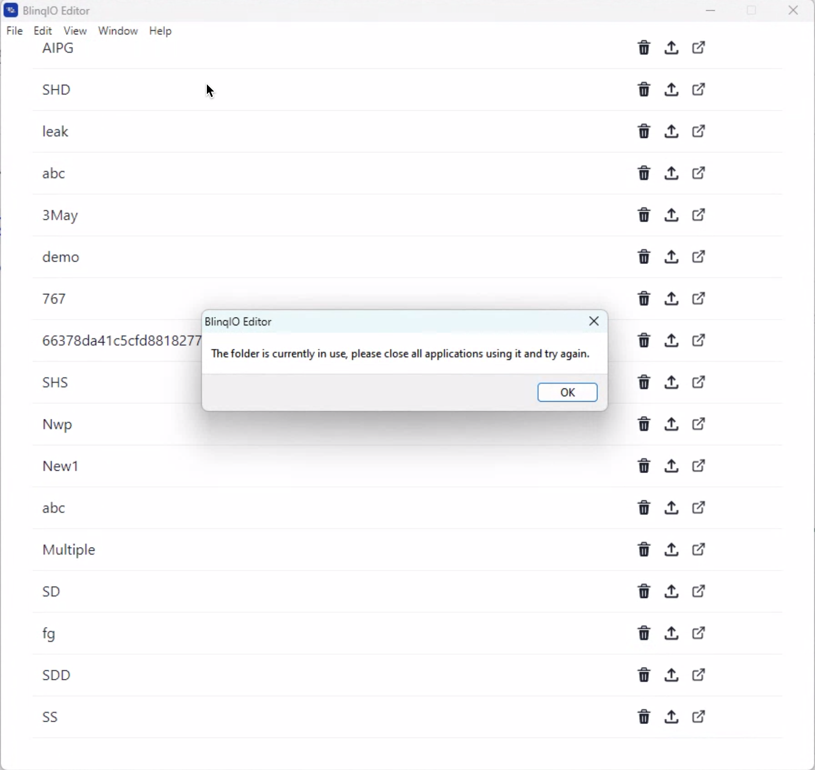
Task: Open demo project externally
Action: 699,257
